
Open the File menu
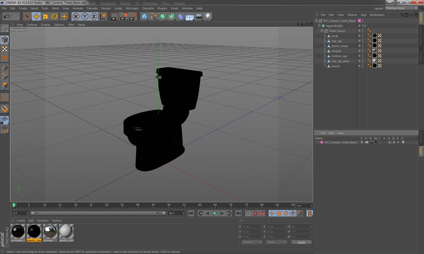click(4, 8)
